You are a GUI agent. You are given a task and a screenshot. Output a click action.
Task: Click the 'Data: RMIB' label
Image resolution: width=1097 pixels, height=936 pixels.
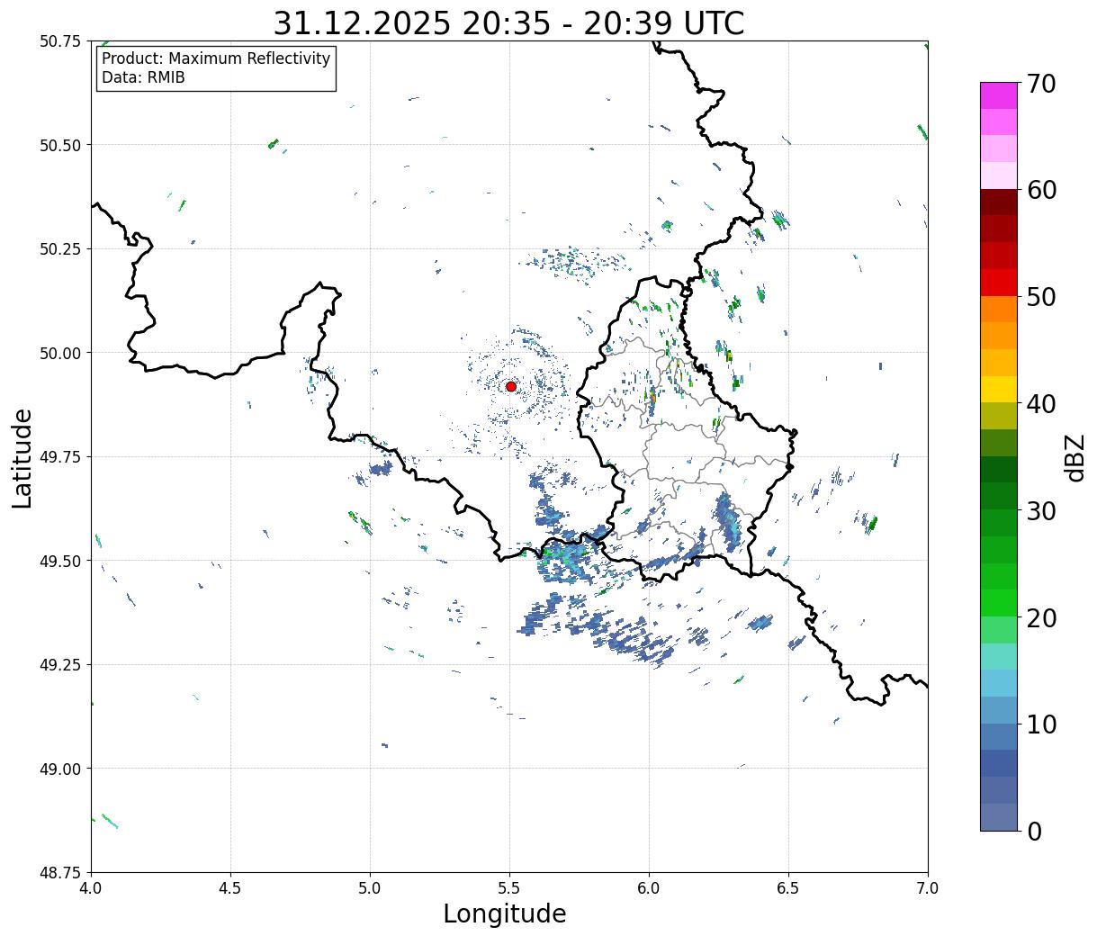143,77
